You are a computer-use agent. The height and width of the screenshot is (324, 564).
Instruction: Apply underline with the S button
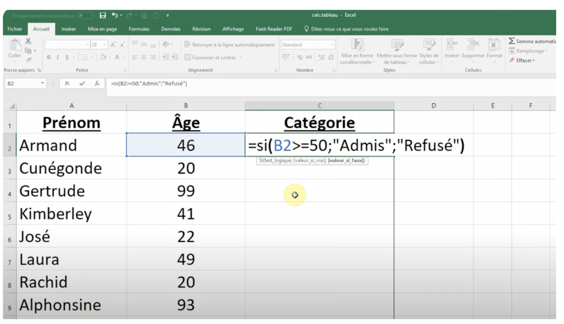(67, 58)
